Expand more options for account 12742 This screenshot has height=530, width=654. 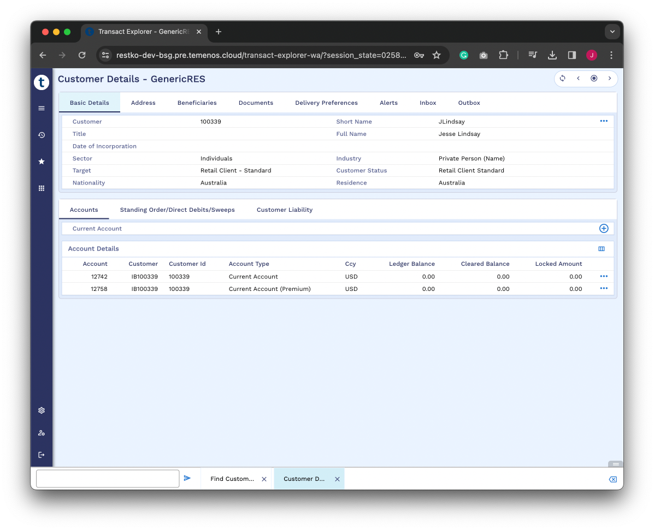pyautogui.click(x=604, y=276)
